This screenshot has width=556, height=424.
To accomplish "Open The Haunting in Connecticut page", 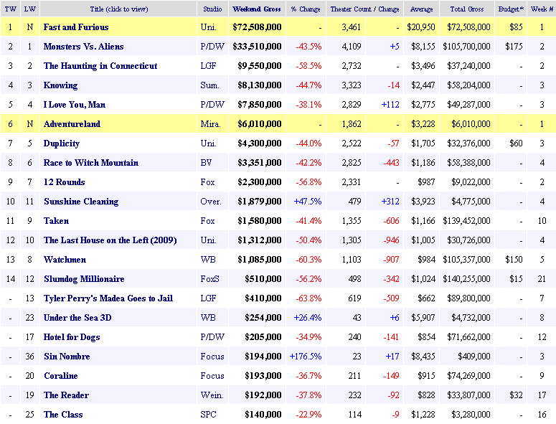I will (x=100, y=66).
